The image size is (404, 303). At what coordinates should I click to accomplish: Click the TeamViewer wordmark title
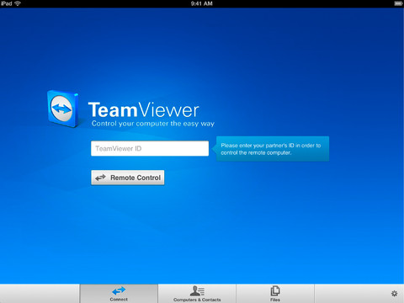pyautogui.click(x=144, y=109)
